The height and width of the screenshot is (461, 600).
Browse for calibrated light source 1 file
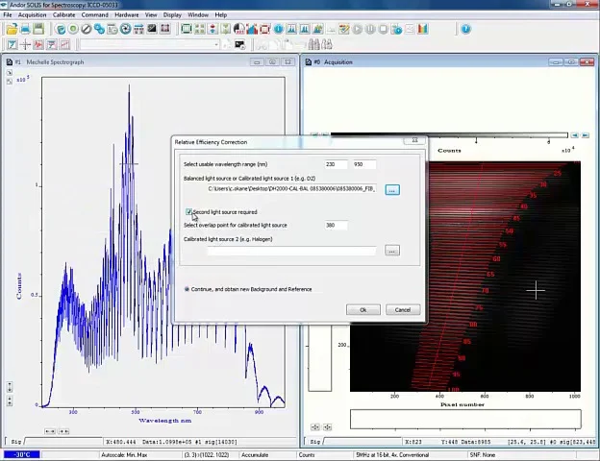pyautogui.click(x=391, y=189)
